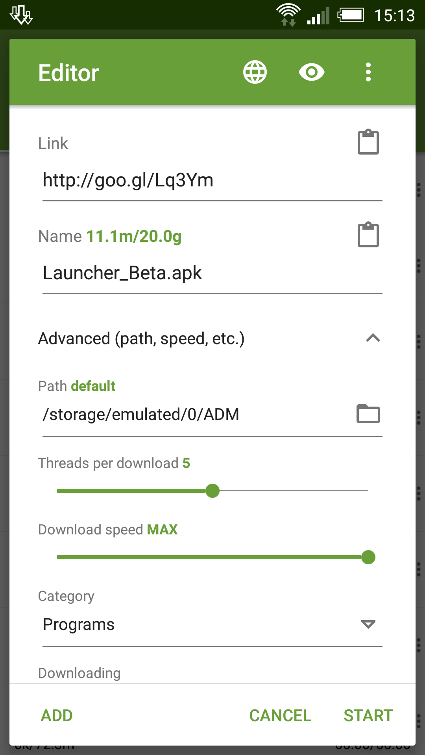Tap the Downloading section label
Viewport: 425px width, 755px height.
[79, 672]
